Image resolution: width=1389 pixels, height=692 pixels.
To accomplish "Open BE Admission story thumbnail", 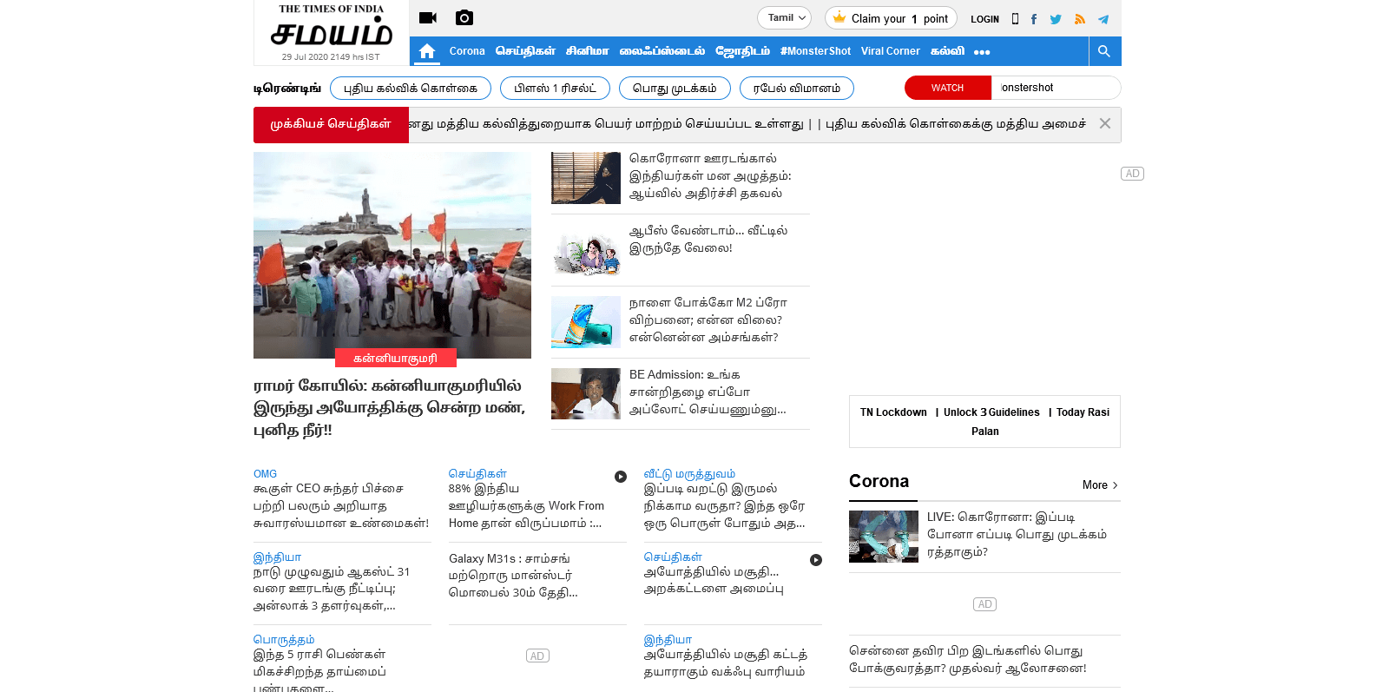I will click(x=586, y=394).
